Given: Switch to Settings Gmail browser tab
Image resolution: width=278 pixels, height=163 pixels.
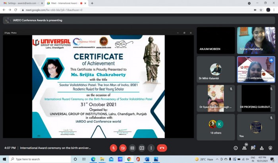Looking at the screenshot, I should tap(22, 3).
